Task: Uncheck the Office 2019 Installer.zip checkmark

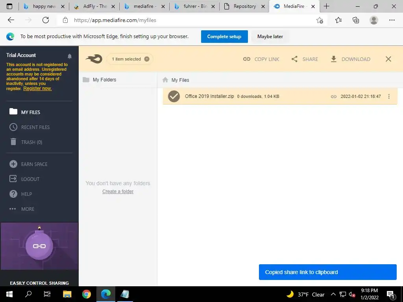Action: click(174, 96)
